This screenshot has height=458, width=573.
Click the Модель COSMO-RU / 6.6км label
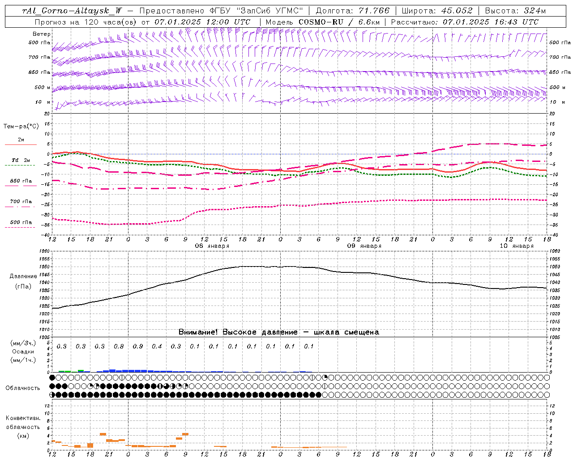click(x=323, y=22)
